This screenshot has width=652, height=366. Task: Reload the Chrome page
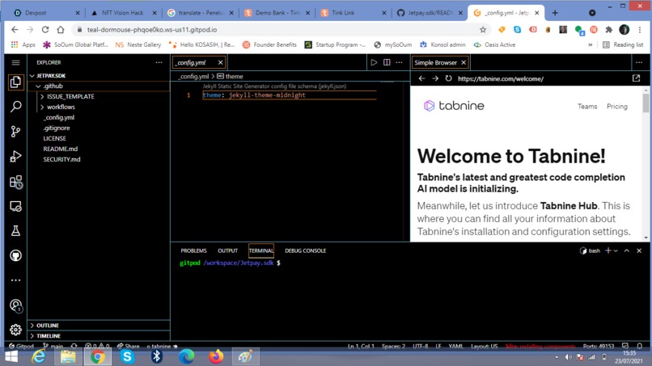coord(45,30)
